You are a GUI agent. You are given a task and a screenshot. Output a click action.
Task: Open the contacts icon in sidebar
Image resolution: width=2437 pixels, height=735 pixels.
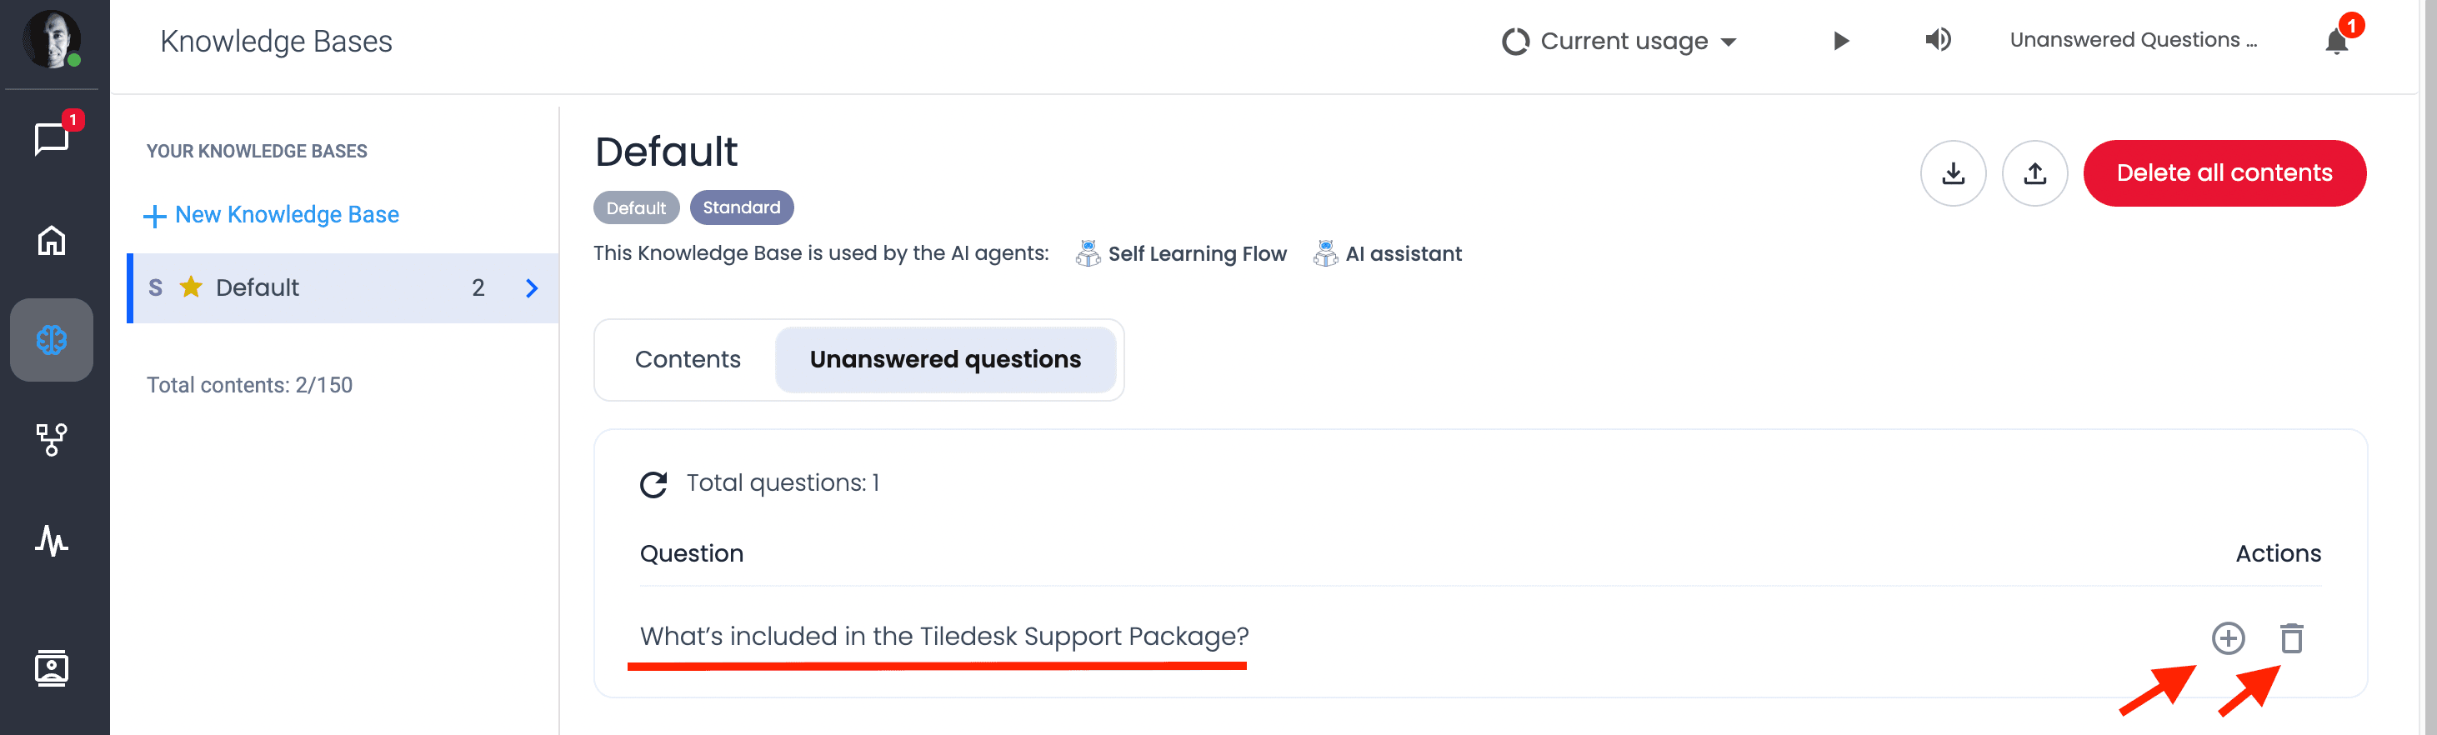coord(52,667)
